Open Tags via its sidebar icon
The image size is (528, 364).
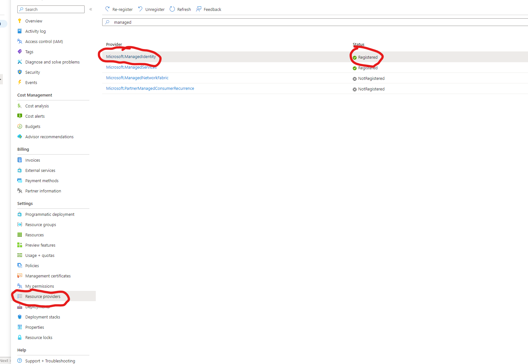[x=20, y=52]
